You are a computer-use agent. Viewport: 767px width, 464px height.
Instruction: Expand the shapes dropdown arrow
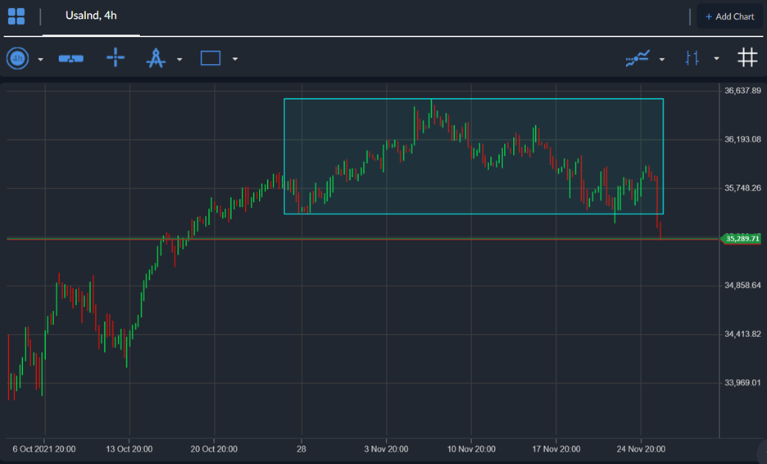pyautogui.click(x=235, y=59)
